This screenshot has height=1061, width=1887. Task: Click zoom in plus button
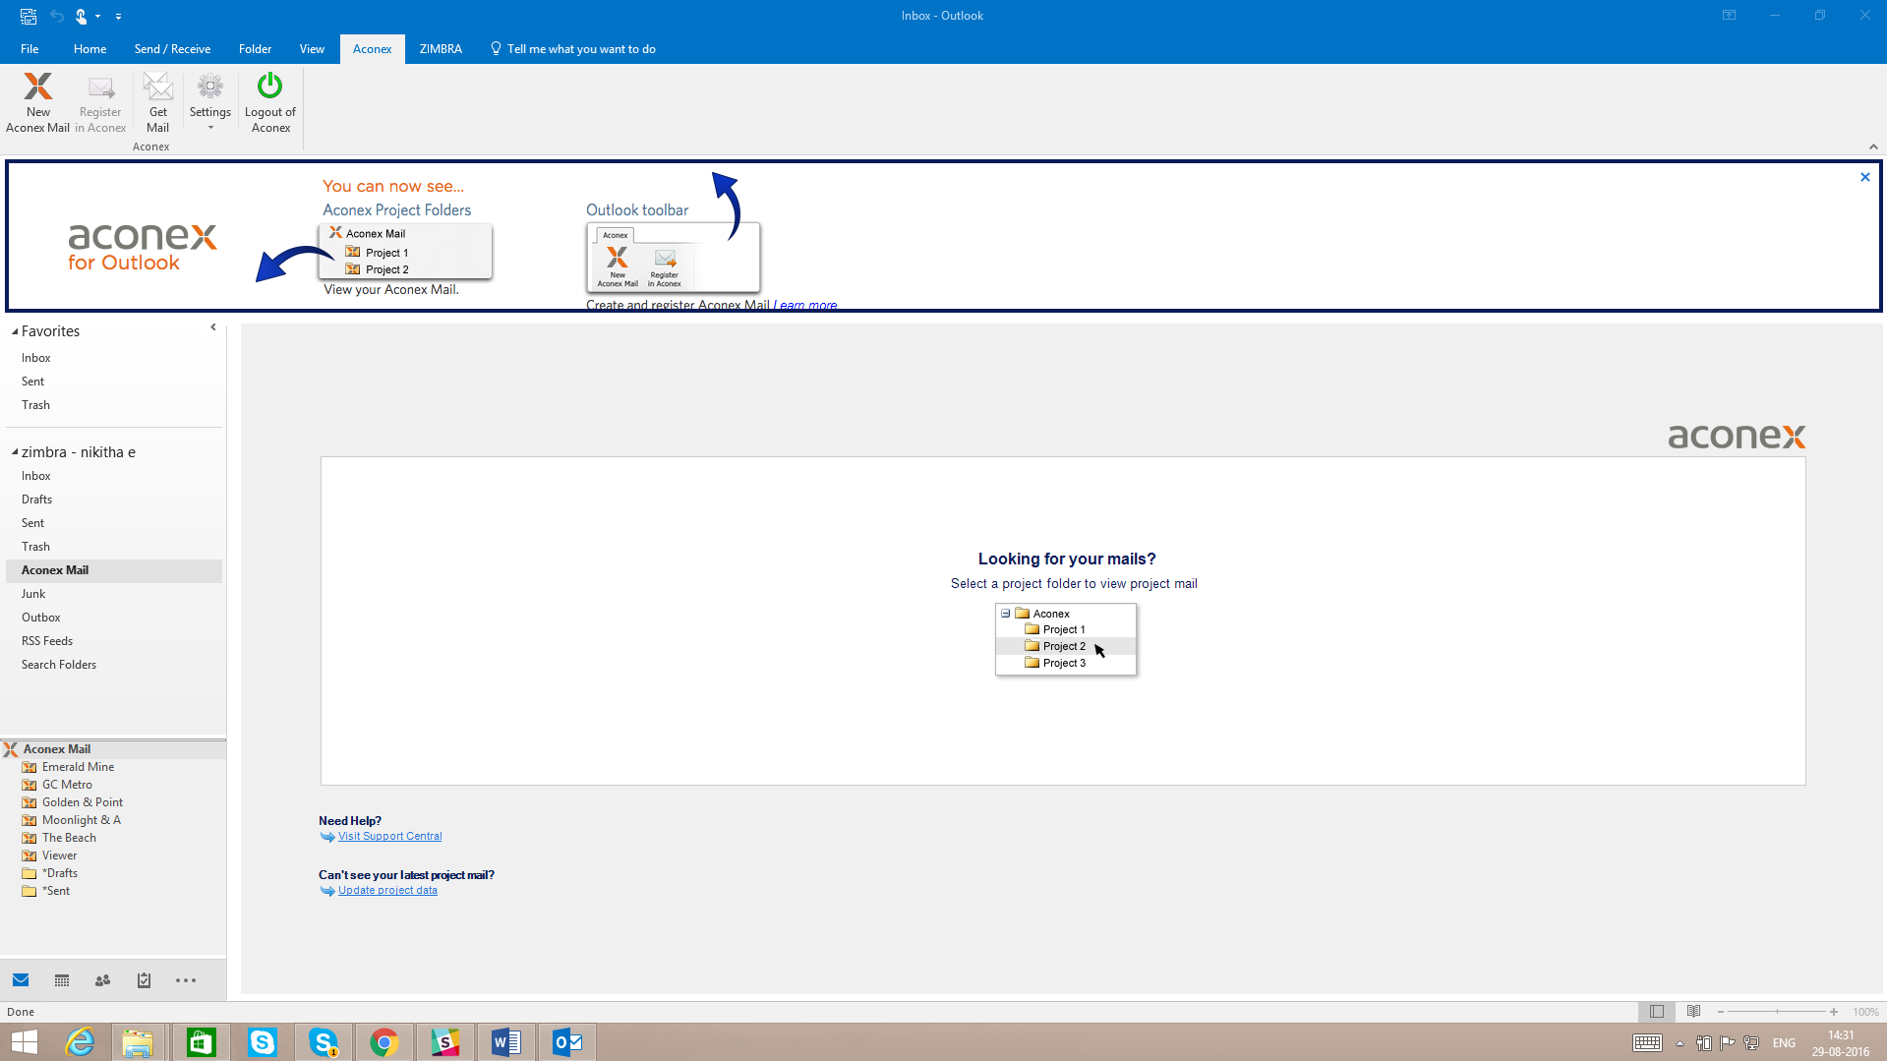tap(1834, 1012)
